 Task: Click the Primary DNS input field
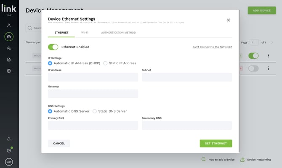point(93,125)
